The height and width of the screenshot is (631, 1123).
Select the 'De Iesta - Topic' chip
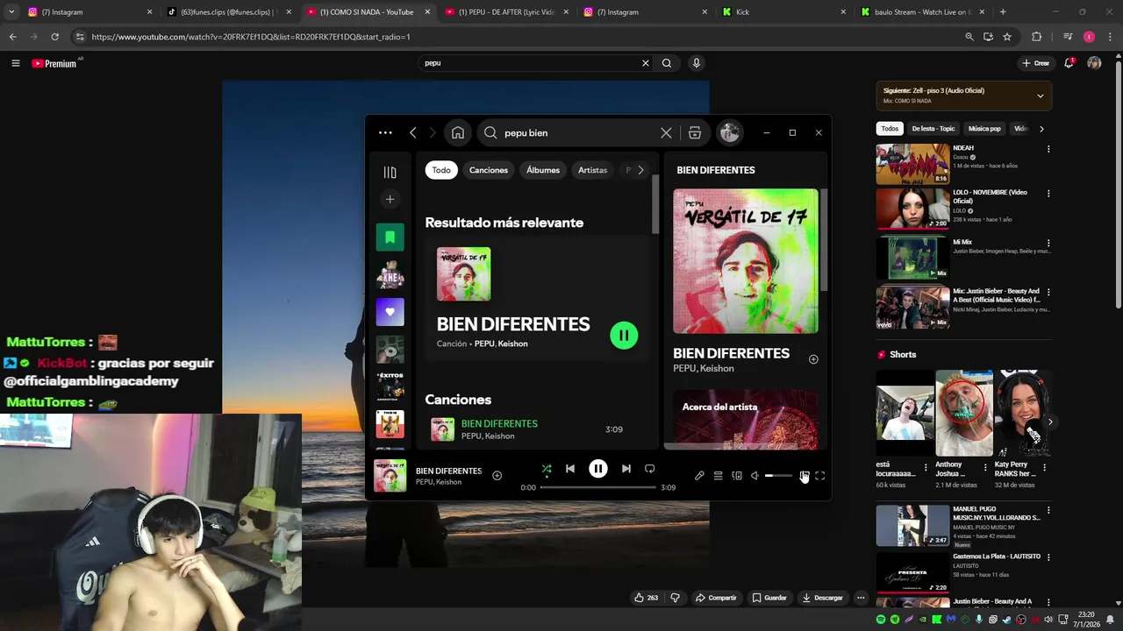(x=933, y=129)
